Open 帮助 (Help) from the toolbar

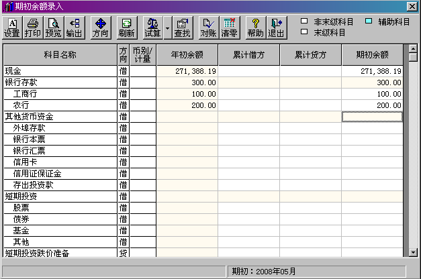pos(256,28)
